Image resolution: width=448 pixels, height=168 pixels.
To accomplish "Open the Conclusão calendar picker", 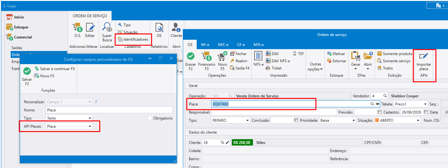I will click(x=296, y=120).
